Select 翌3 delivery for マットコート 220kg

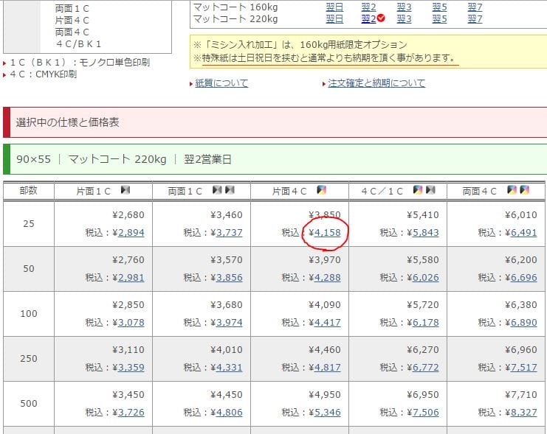tap(404, 18)
